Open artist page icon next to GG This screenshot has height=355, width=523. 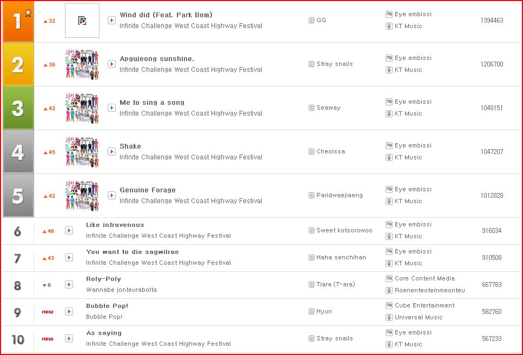pos(311,21)
